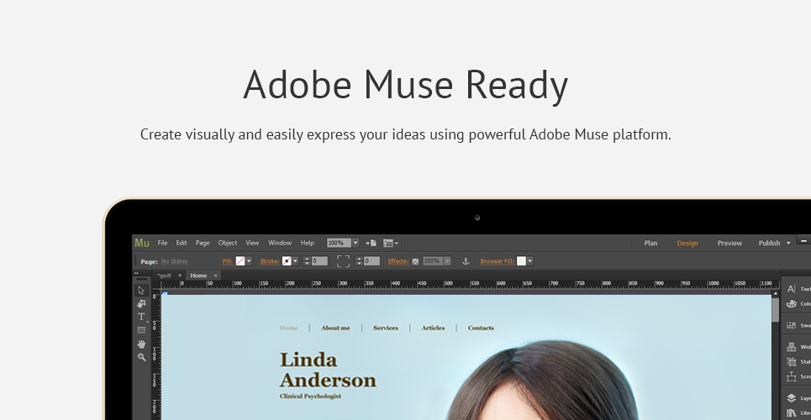
Task: Click the corner radius brackets icon
Action: point(343,261)
